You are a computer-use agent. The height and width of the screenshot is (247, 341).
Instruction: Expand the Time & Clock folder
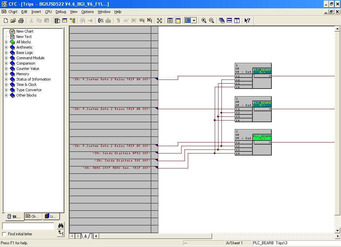point(6,85)
